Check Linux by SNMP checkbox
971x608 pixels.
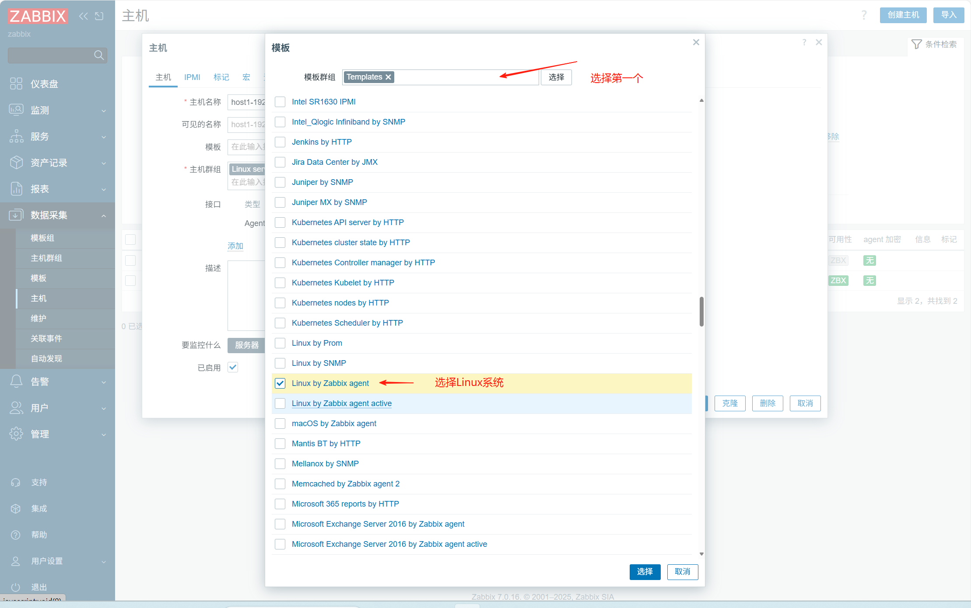pyautogui.click(x=280, y=363)
